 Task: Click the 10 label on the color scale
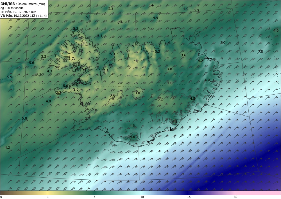click(142, 197)
